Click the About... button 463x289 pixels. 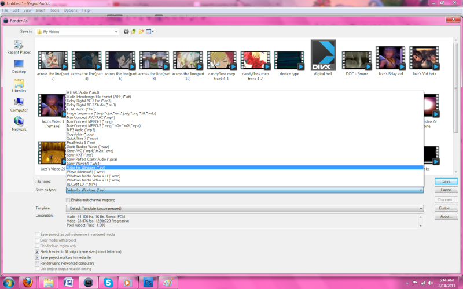446,216
